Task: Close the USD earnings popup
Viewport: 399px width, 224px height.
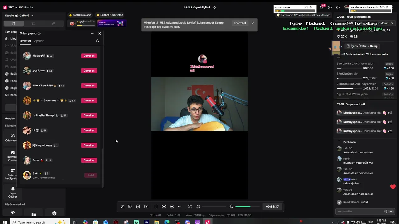Action: tap(392, 23)
